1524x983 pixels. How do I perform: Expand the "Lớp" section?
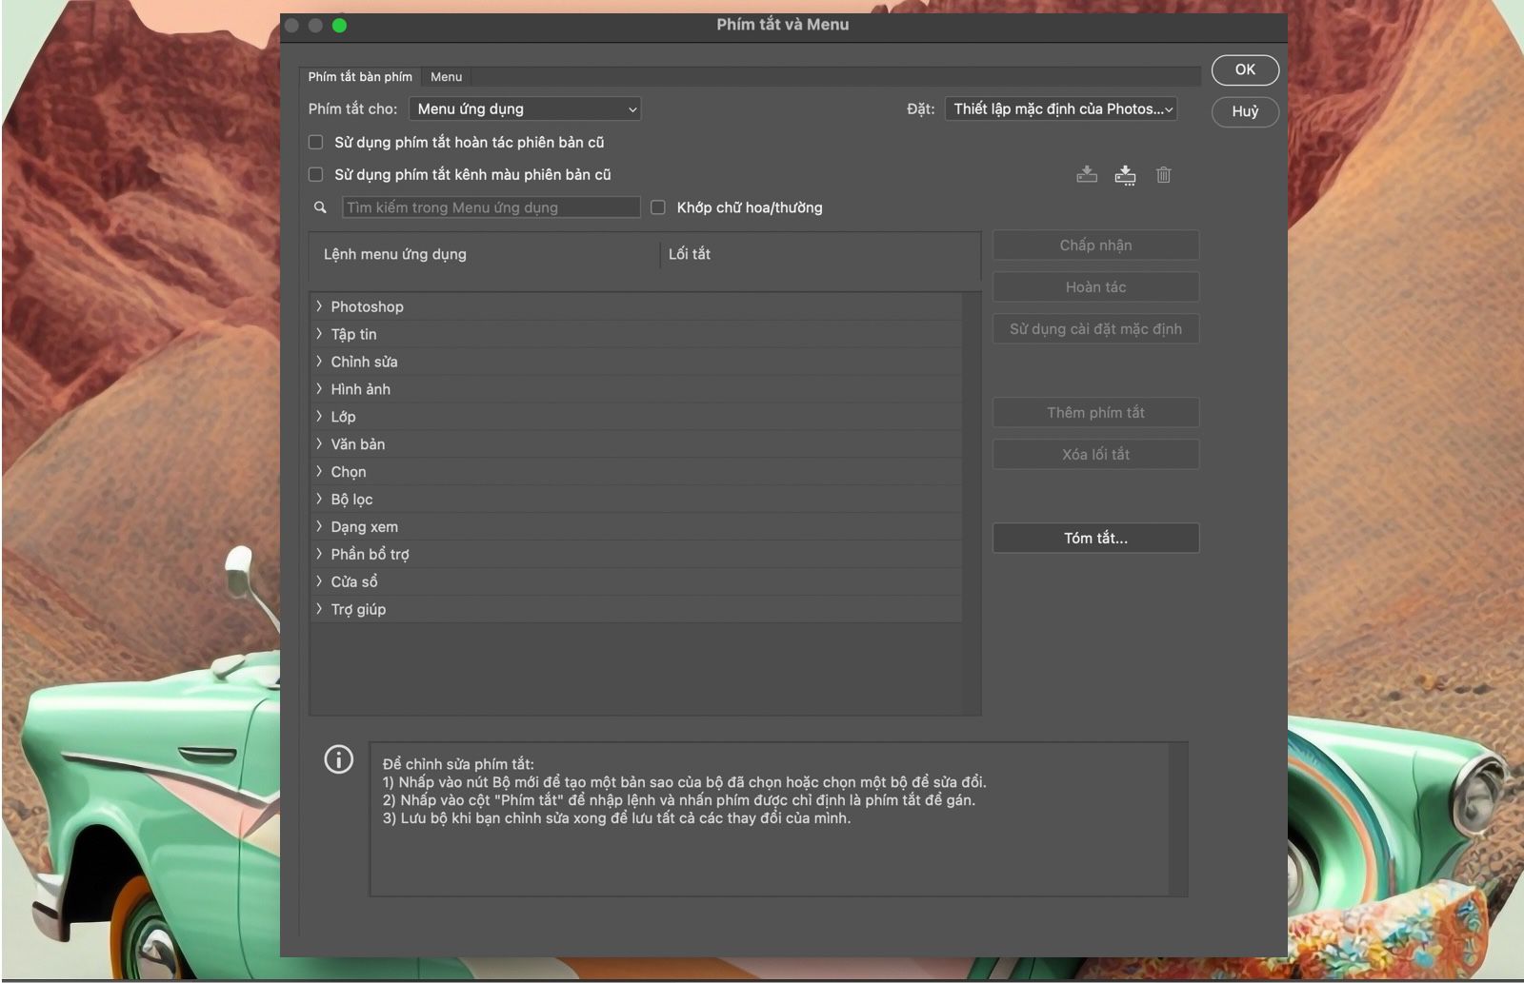coord(318,416)
